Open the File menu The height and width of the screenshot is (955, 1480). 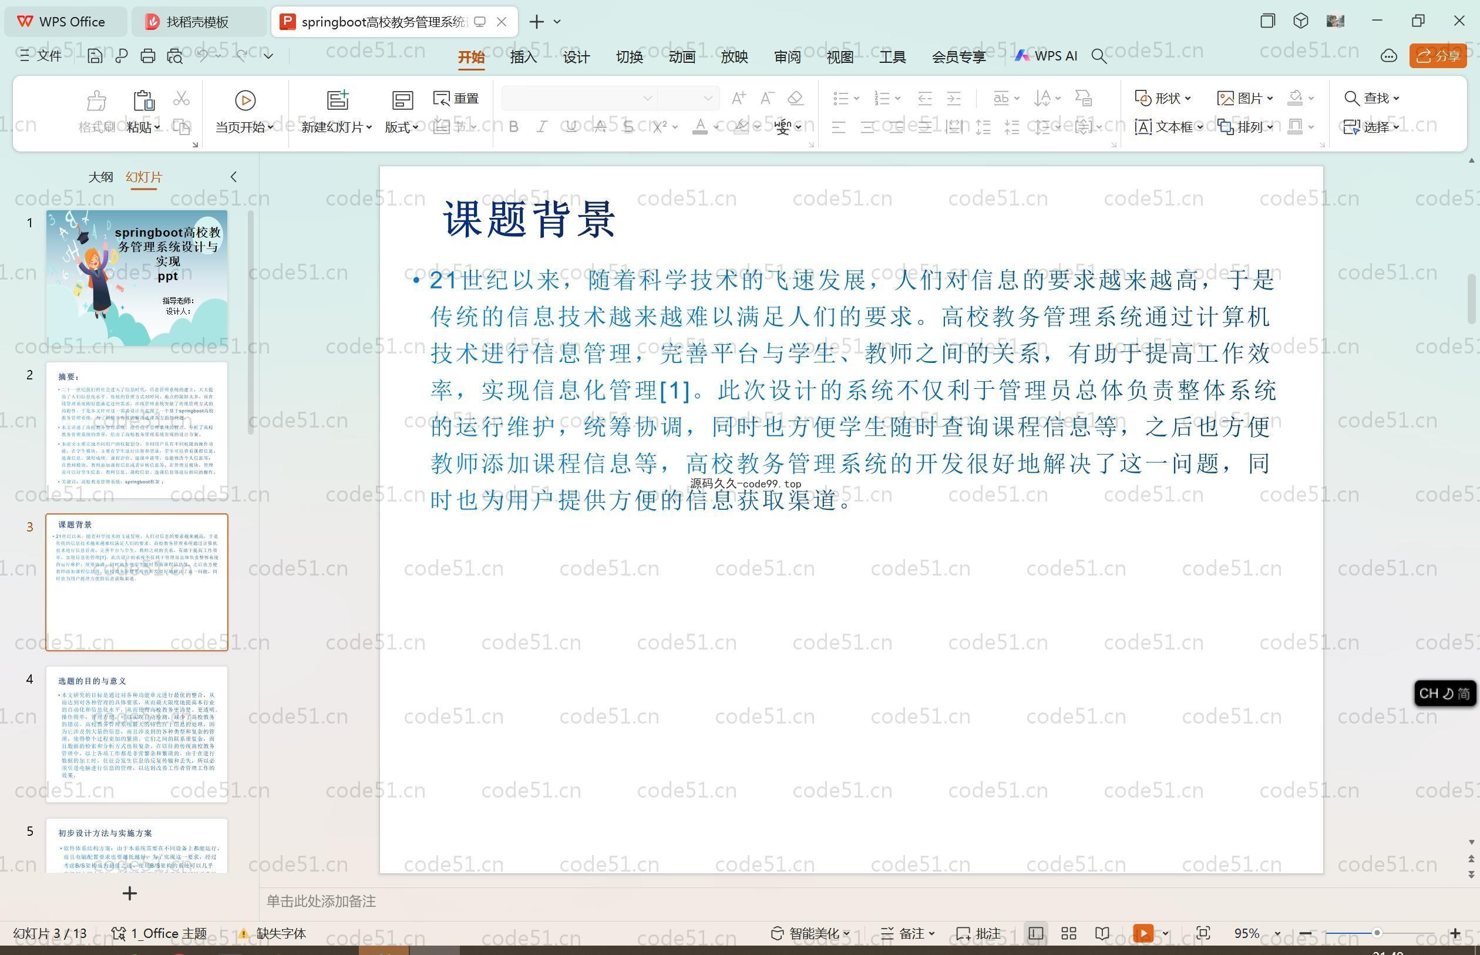(x=41, y=56)
